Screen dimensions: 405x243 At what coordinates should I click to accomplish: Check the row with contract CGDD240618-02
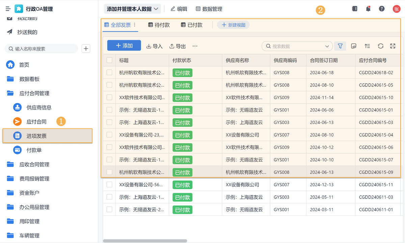pos(109,72)
